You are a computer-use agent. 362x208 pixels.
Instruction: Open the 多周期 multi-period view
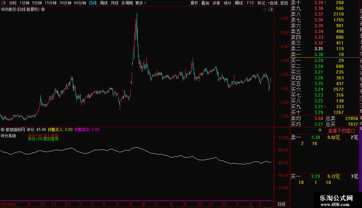coord(127,3)
